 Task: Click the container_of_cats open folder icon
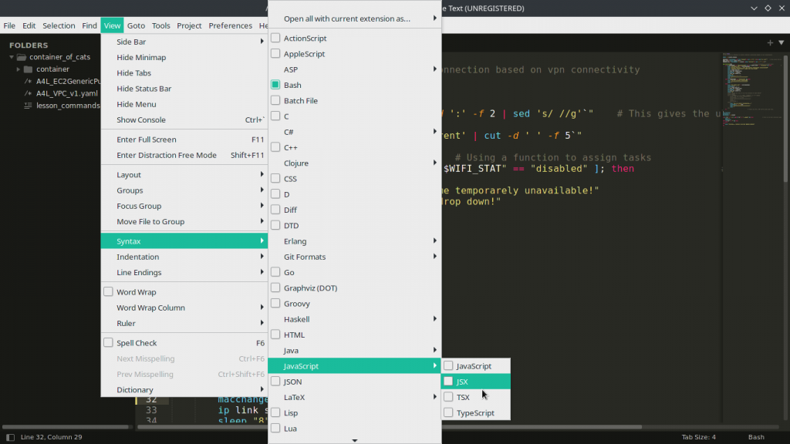(x=22, y=57)
